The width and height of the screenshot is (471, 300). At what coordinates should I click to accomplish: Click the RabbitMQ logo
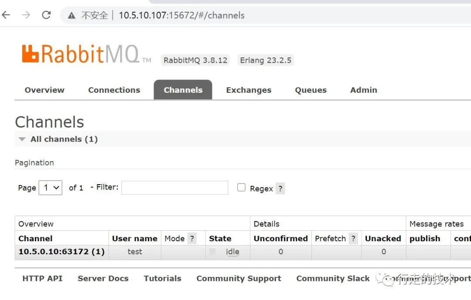86,54
